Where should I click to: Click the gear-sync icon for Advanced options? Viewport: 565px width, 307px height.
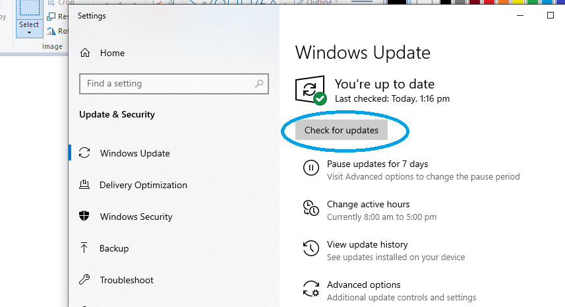coord(311,290)
